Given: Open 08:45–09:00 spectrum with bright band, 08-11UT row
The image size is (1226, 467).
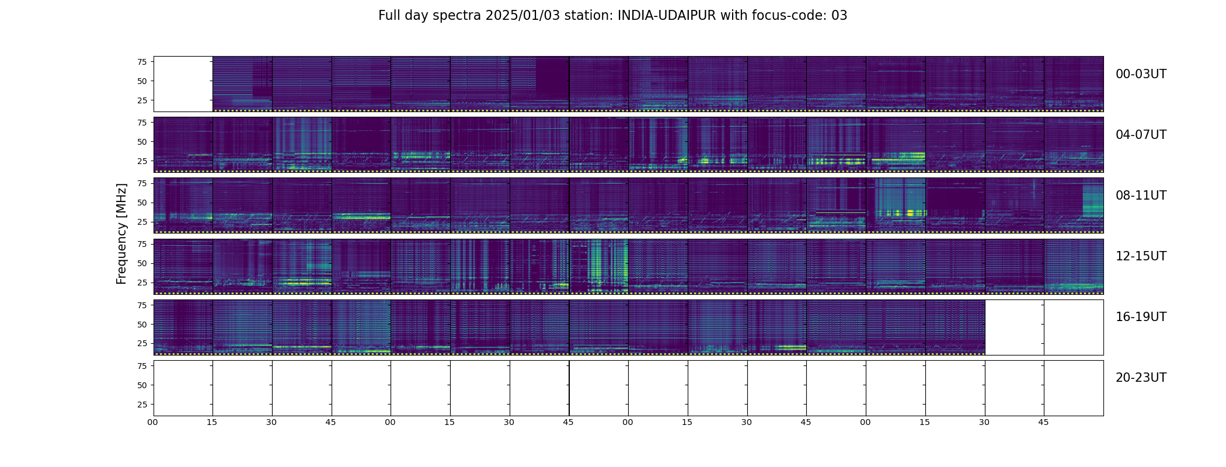Looking at the screenshot, I should point(361,205).
